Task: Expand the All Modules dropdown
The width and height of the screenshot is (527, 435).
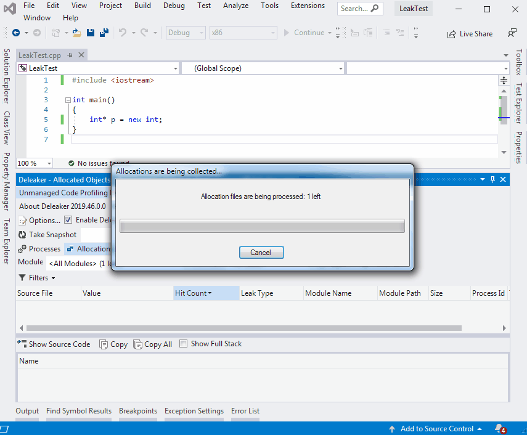Action: click(78, 262)
